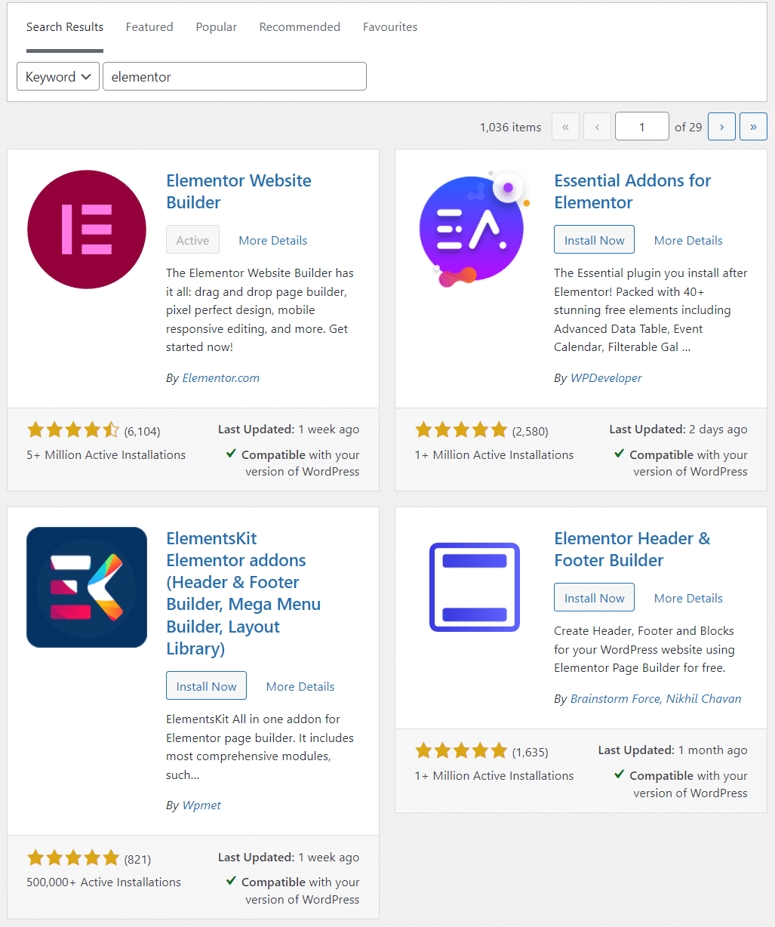View More Details for Elementor Website Builder
This screenshot has height=927, width=775.
click(272, 240)
